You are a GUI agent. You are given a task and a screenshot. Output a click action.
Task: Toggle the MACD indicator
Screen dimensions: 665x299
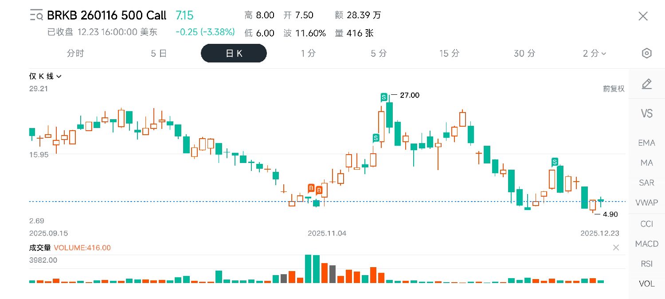[x=646, y=244]
